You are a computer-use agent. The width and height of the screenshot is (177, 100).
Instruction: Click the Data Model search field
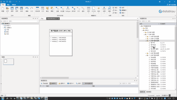pyautogui.click(x=20, y=21)
